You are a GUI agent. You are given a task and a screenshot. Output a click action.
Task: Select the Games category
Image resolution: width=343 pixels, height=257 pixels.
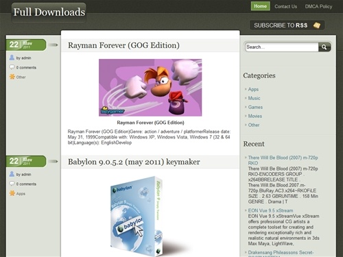[x=255, y=107]
